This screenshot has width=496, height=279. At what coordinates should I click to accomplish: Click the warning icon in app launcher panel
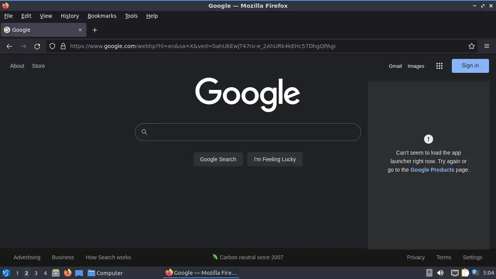tap(429, 139)
